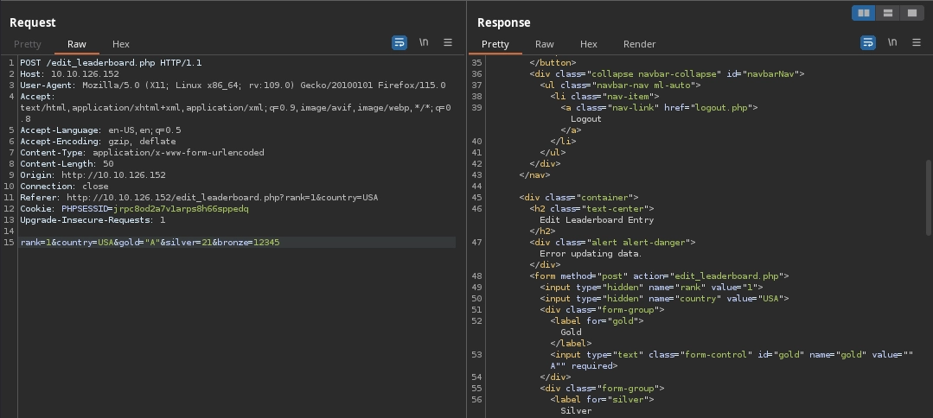Open the Response panel hamburger menu

(916, 42)
